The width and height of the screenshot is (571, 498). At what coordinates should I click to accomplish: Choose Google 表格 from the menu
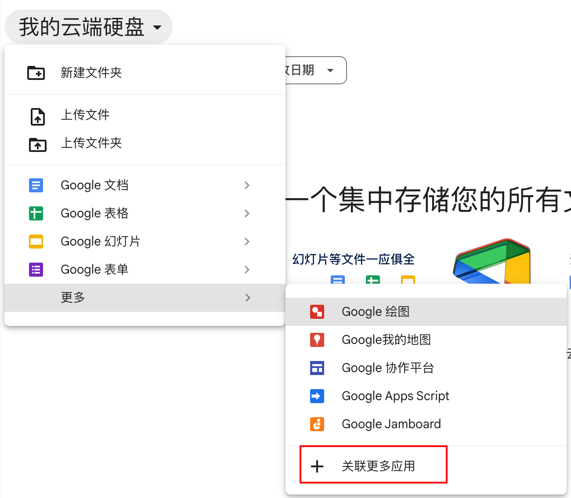[145, 213]
